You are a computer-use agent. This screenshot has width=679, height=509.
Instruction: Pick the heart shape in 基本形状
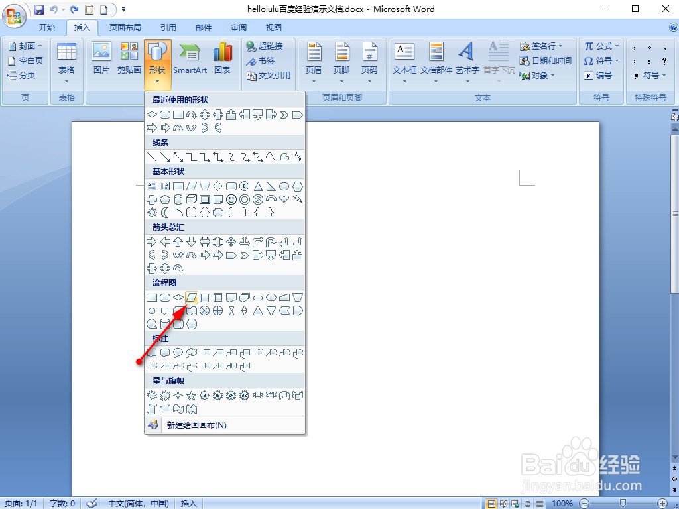click(284, 199)
